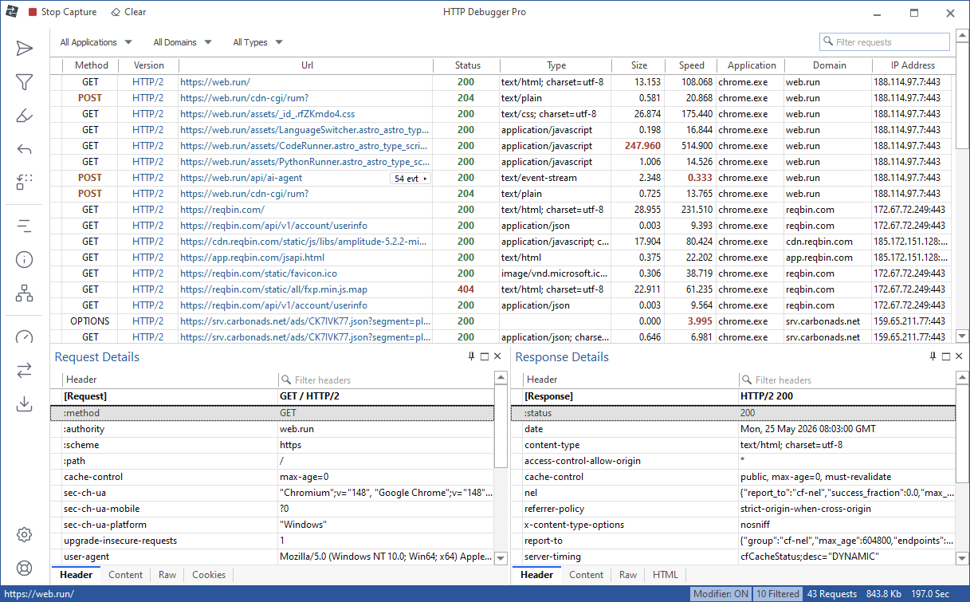Click the download export sidebar icon
The image size is (970, 602).
coord(25,403)
